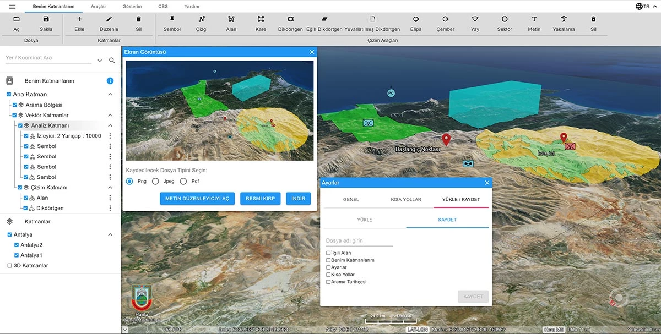Switch to the Araçlar tab
The image size is (661, 334).
pos(99,7)
